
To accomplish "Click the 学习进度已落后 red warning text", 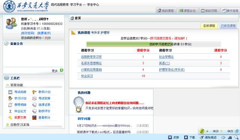I will point(168,38).
